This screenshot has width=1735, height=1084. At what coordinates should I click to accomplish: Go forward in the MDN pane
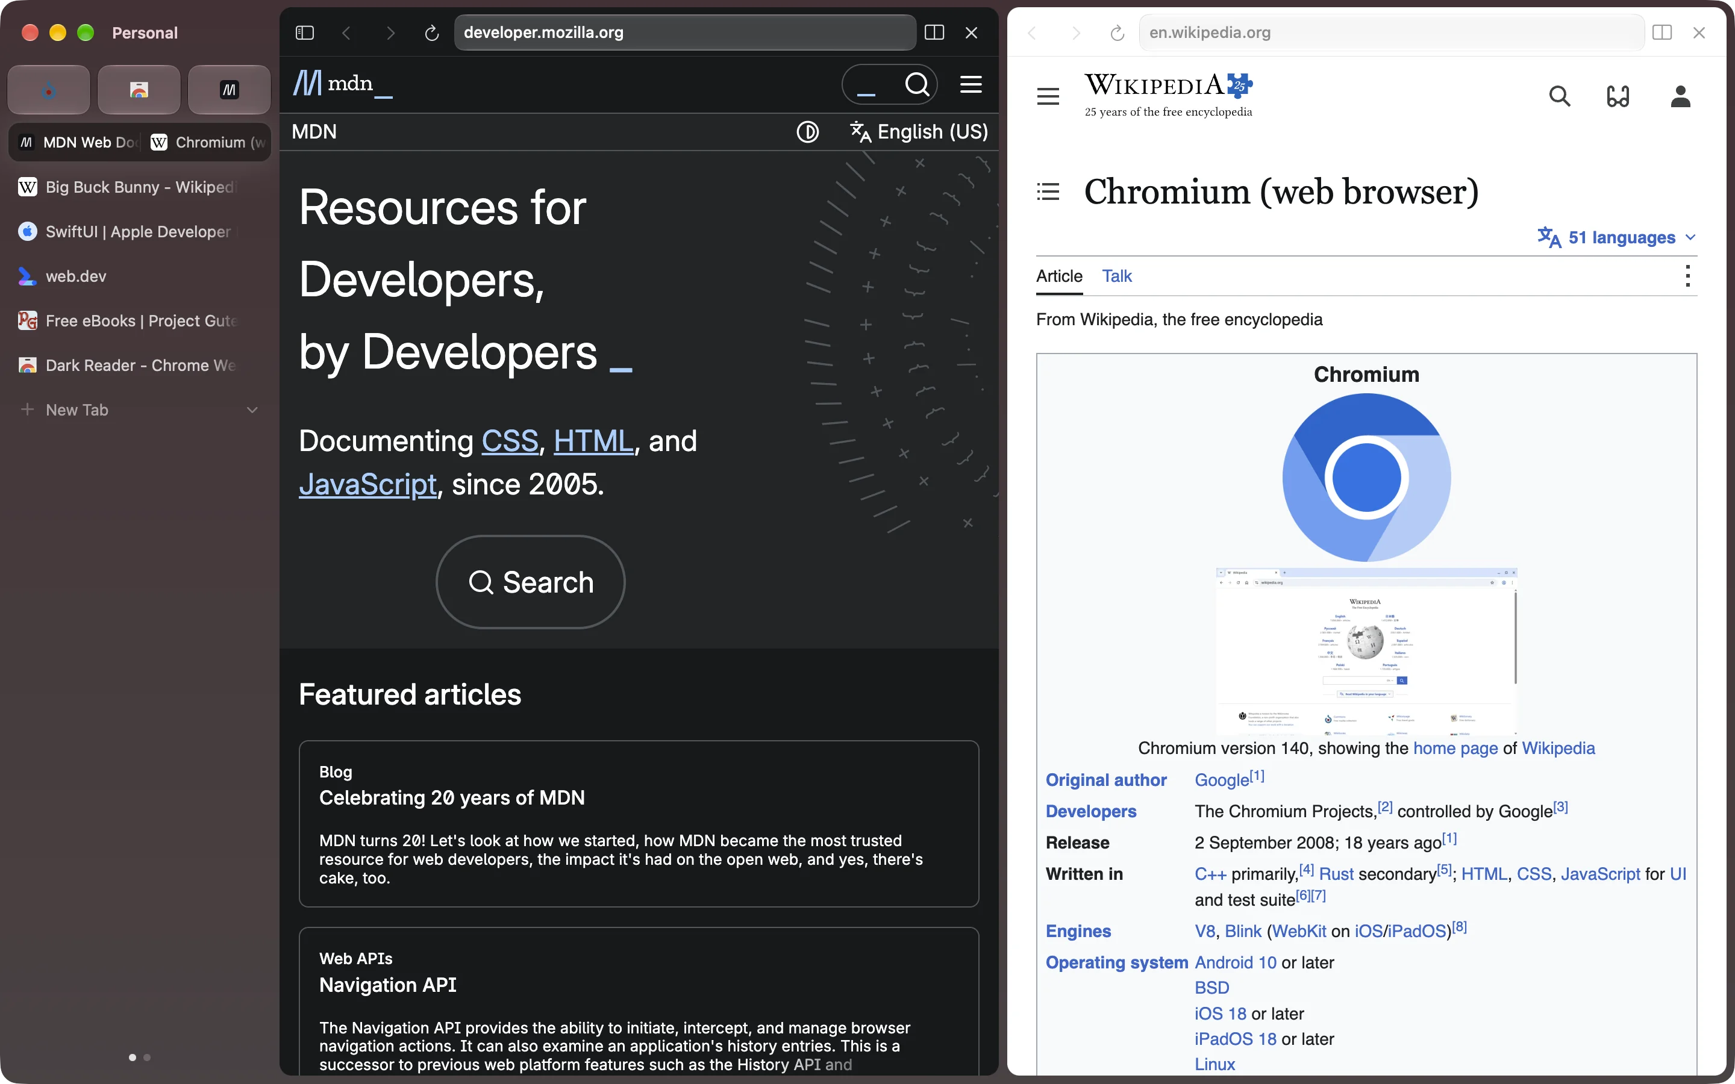pos(390,33)
